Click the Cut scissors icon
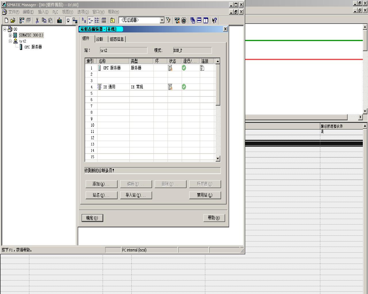Image resolution: width=368 pixels, height=294 pixels. (x=37, y=20)
